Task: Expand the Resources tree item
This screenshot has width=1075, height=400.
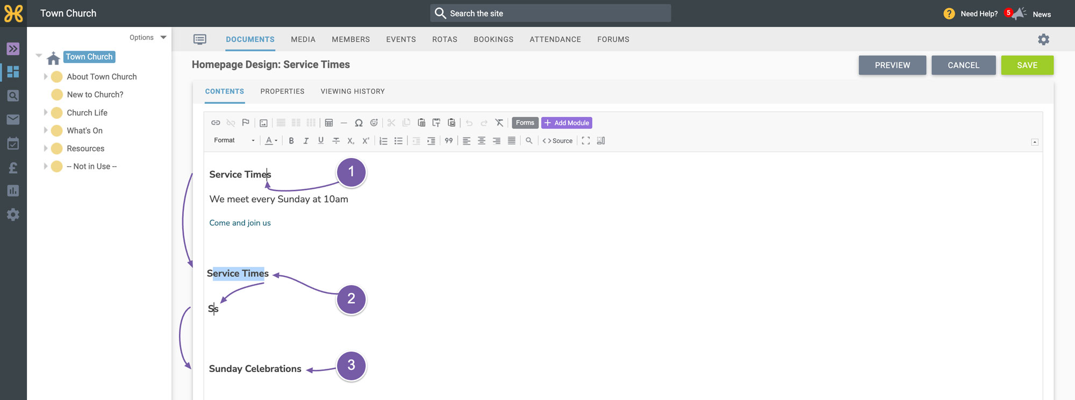Action: click(46, 149)
